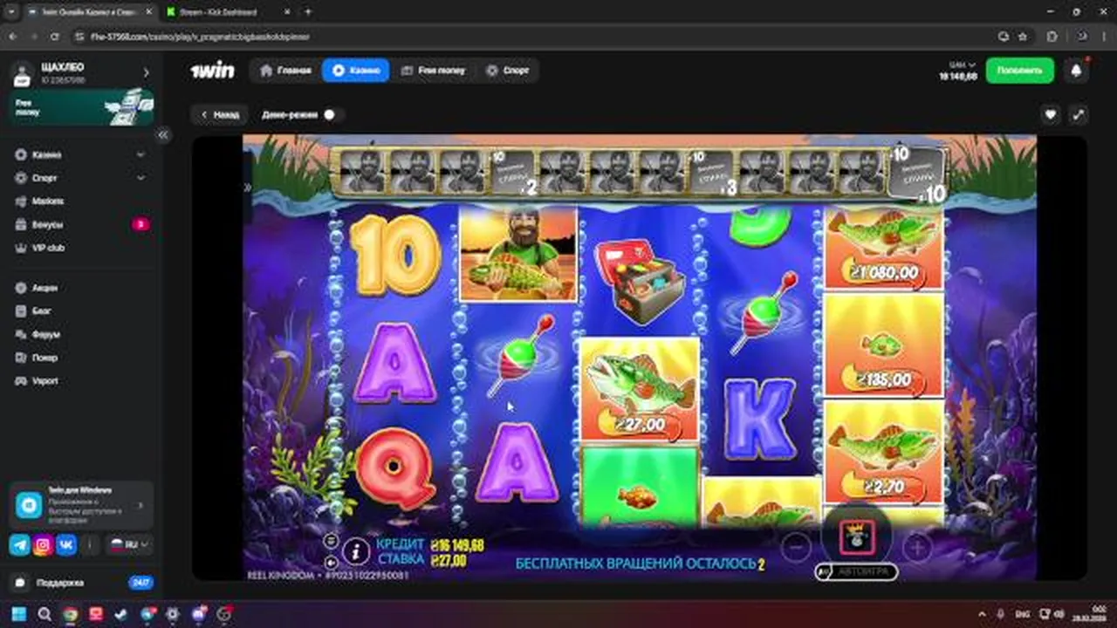
Task: Open the language selector RU dropdown
Action: tap(128, 544)
